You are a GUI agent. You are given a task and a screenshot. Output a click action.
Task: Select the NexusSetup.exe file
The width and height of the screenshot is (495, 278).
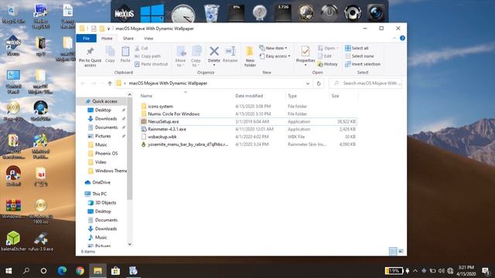163,122
